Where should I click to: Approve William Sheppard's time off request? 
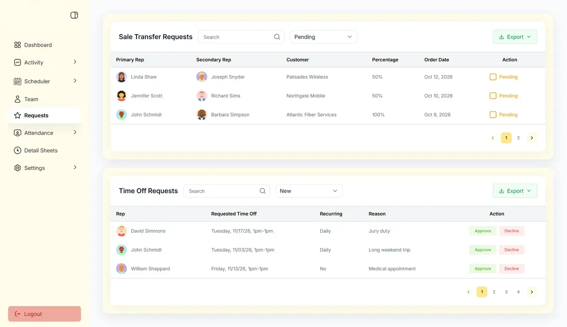[x=483, y=269]
